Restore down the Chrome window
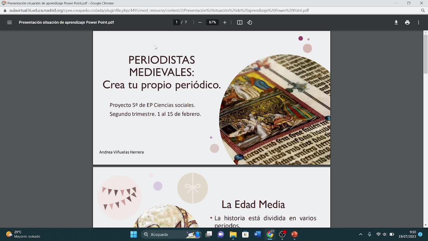The height and width of the screenshot is (241, 428). point(409,3)
